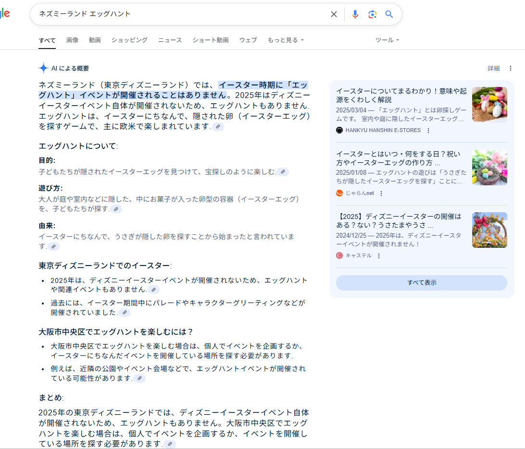Image resolution: width=525 pixels, height=449 pixels.
Task: Open the HANKYU HANSHIN E-STORES source options menu
Action: click(428, 131)
